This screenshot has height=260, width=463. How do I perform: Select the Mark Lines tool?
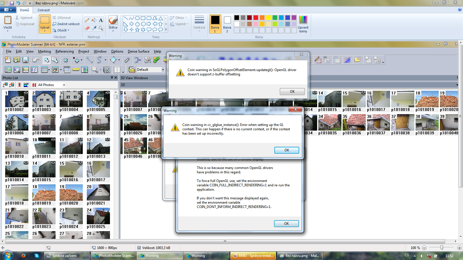pyautogui.click(x=89, y=60)
